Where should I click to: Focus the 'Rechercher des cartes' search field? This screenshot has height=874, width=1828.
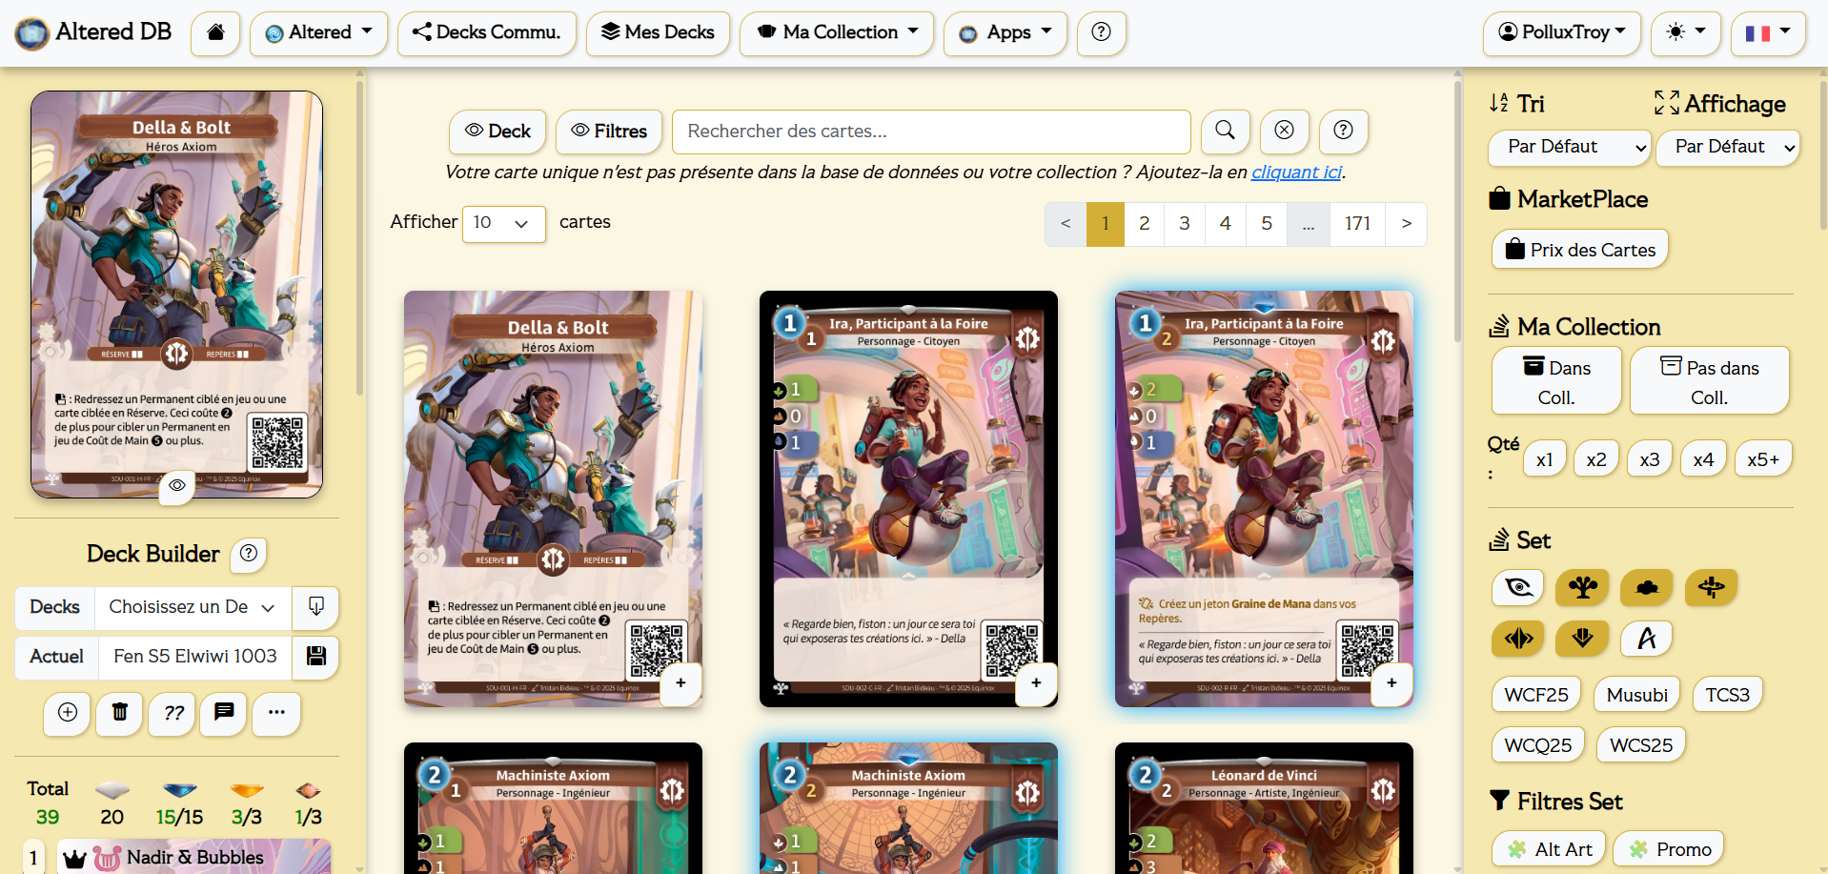pos(930,132)
